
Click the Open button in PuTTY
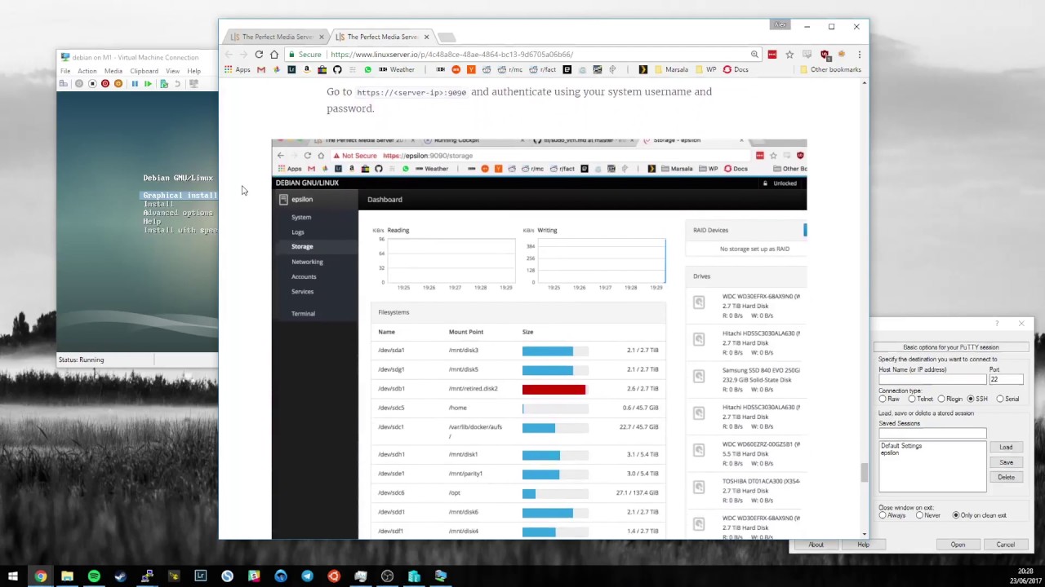pos(958,545)
